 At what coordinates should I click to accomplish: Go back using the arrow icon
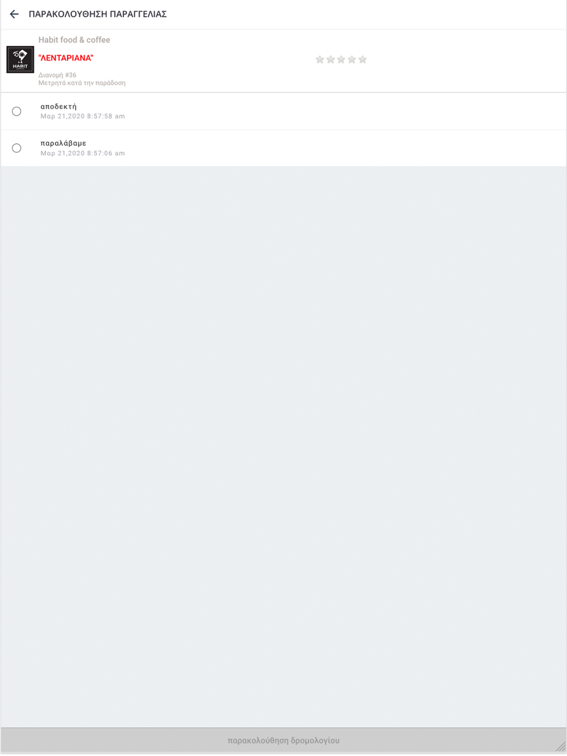pos(14,14)
